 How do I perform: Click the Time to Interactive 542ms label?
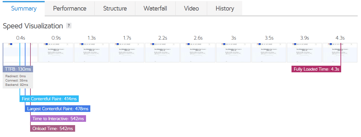(x=58, y=119)
